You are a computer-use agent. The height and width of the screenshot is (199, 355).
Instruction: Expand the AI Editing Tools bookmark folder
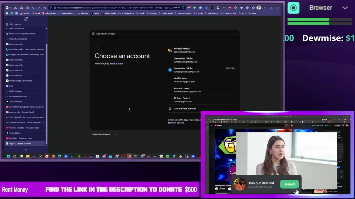click(126, 13)
